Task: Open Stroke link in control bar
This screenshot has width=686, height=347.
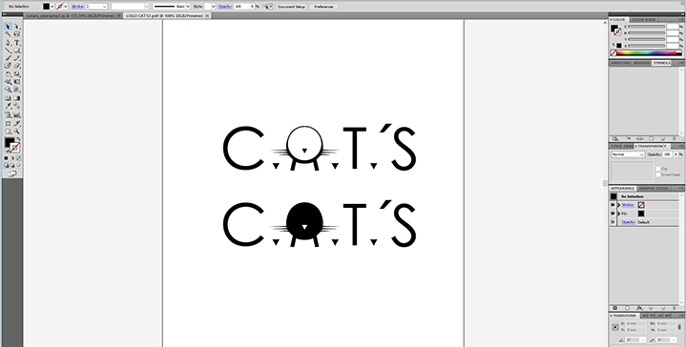Action: [x=77, y=7]
